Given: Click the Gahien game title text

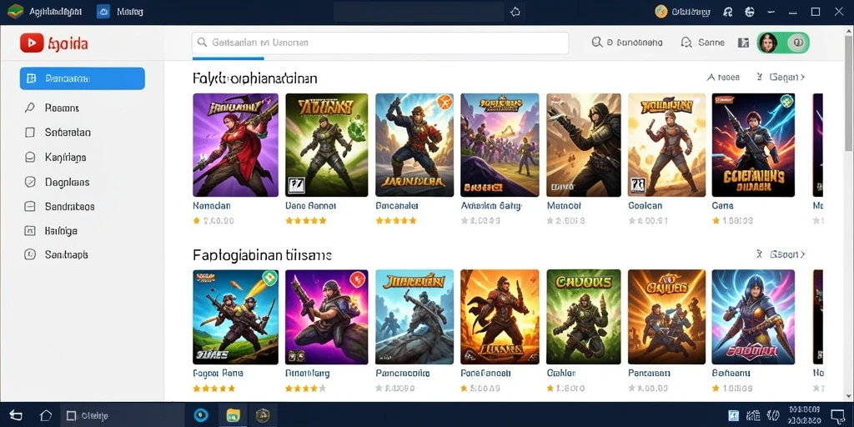Looking at the screenshot, I should (561, 374).
